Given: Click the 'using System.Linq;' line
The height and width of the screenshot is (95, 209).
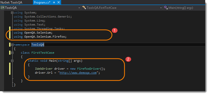Looking at the screenshot, I should [x=30, y=21].
